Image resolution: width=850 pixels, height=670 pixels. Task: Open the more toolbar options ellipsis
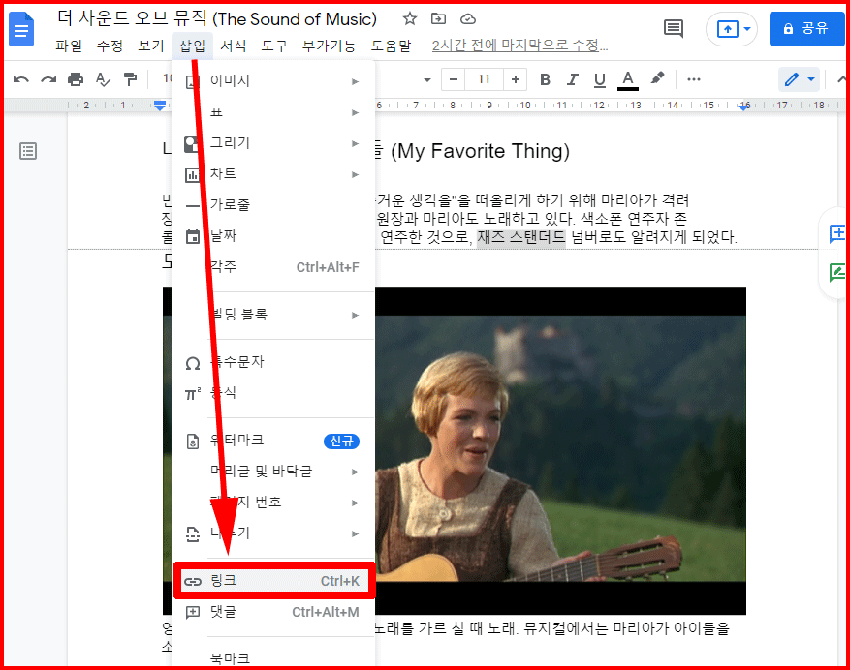pos(693,79)
